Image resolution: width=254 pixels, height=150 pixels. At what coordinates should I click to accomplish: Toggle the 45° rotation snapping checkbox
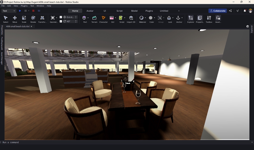coord(61,21)
